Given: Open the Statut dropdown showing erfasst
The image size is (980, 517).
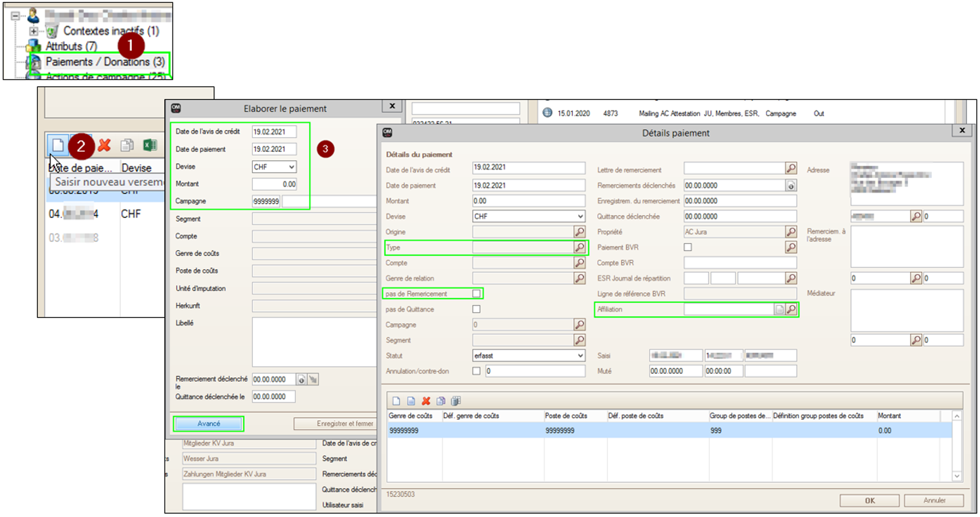Looking at the screenshot, I should [529, 356].
